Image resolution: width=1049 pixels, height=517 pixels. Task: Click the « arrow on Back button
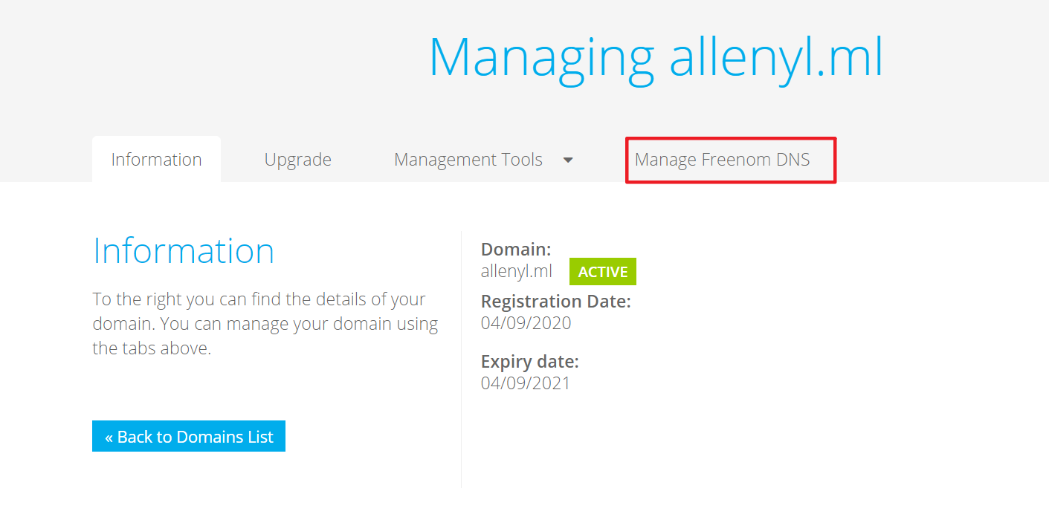(x=109, y=437)
